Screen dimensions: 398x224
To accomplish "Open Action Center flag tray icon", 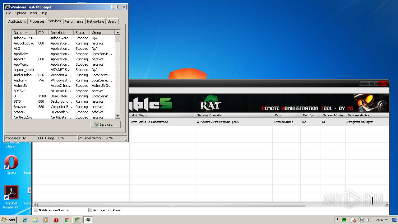I will pos(354,220).
